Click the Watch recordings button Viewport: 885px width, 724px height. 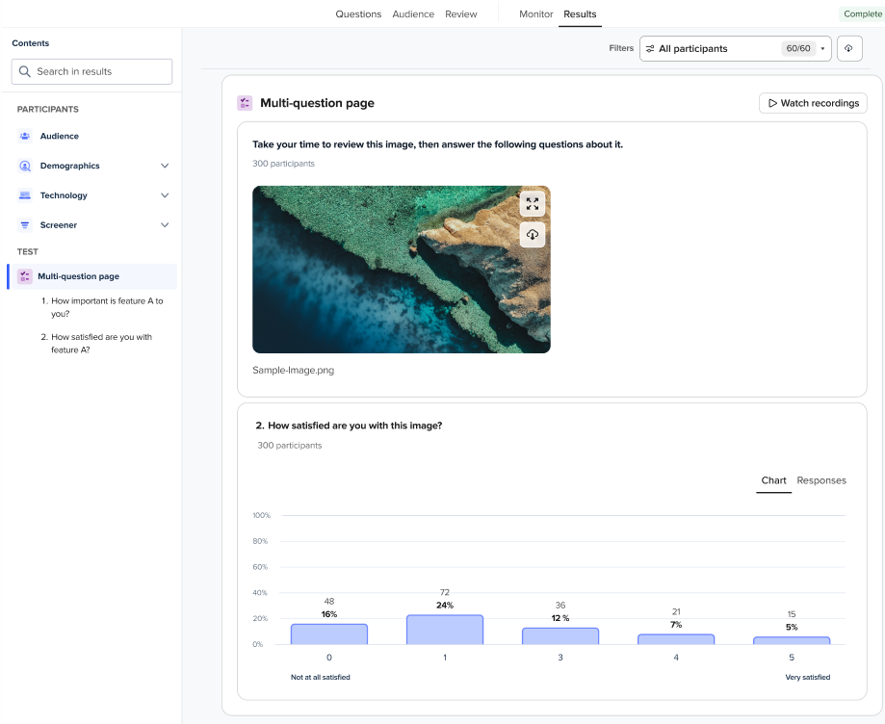pyautogui.click(x=812, y=103)
